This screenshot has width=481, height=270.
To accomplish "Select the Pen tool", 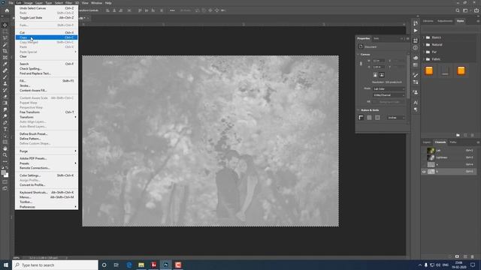I will click(5, 122).
